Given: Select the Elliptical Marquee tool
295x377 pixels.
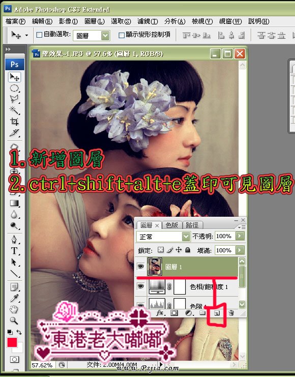Looking at the screenshot, I should pyautogui.click(x=14, y=88).
